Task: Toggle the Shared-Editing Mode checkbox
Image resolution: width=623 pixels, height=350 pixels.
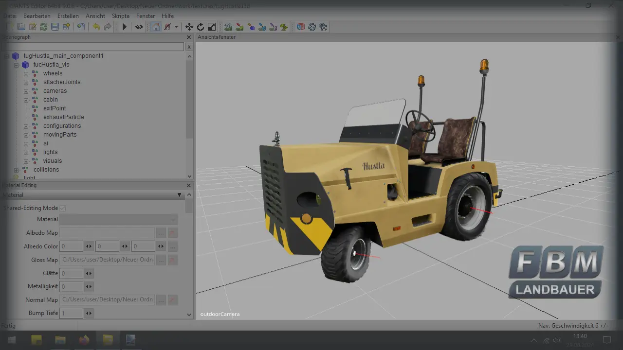Action: pos(63,208)
